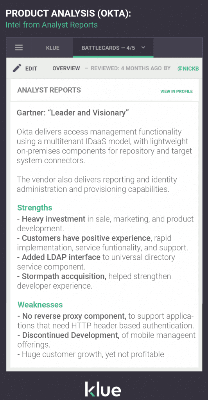
Task: Click the Gartner Leader and Visionary title
Action: click(73, 112)
